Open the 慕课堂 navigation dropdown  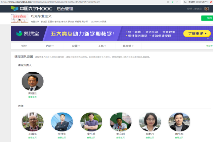click(x=128, y=46)
